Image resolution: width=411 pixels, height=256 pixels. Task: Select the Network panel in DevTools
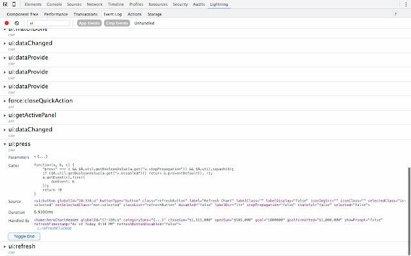(x=94, y=4)
